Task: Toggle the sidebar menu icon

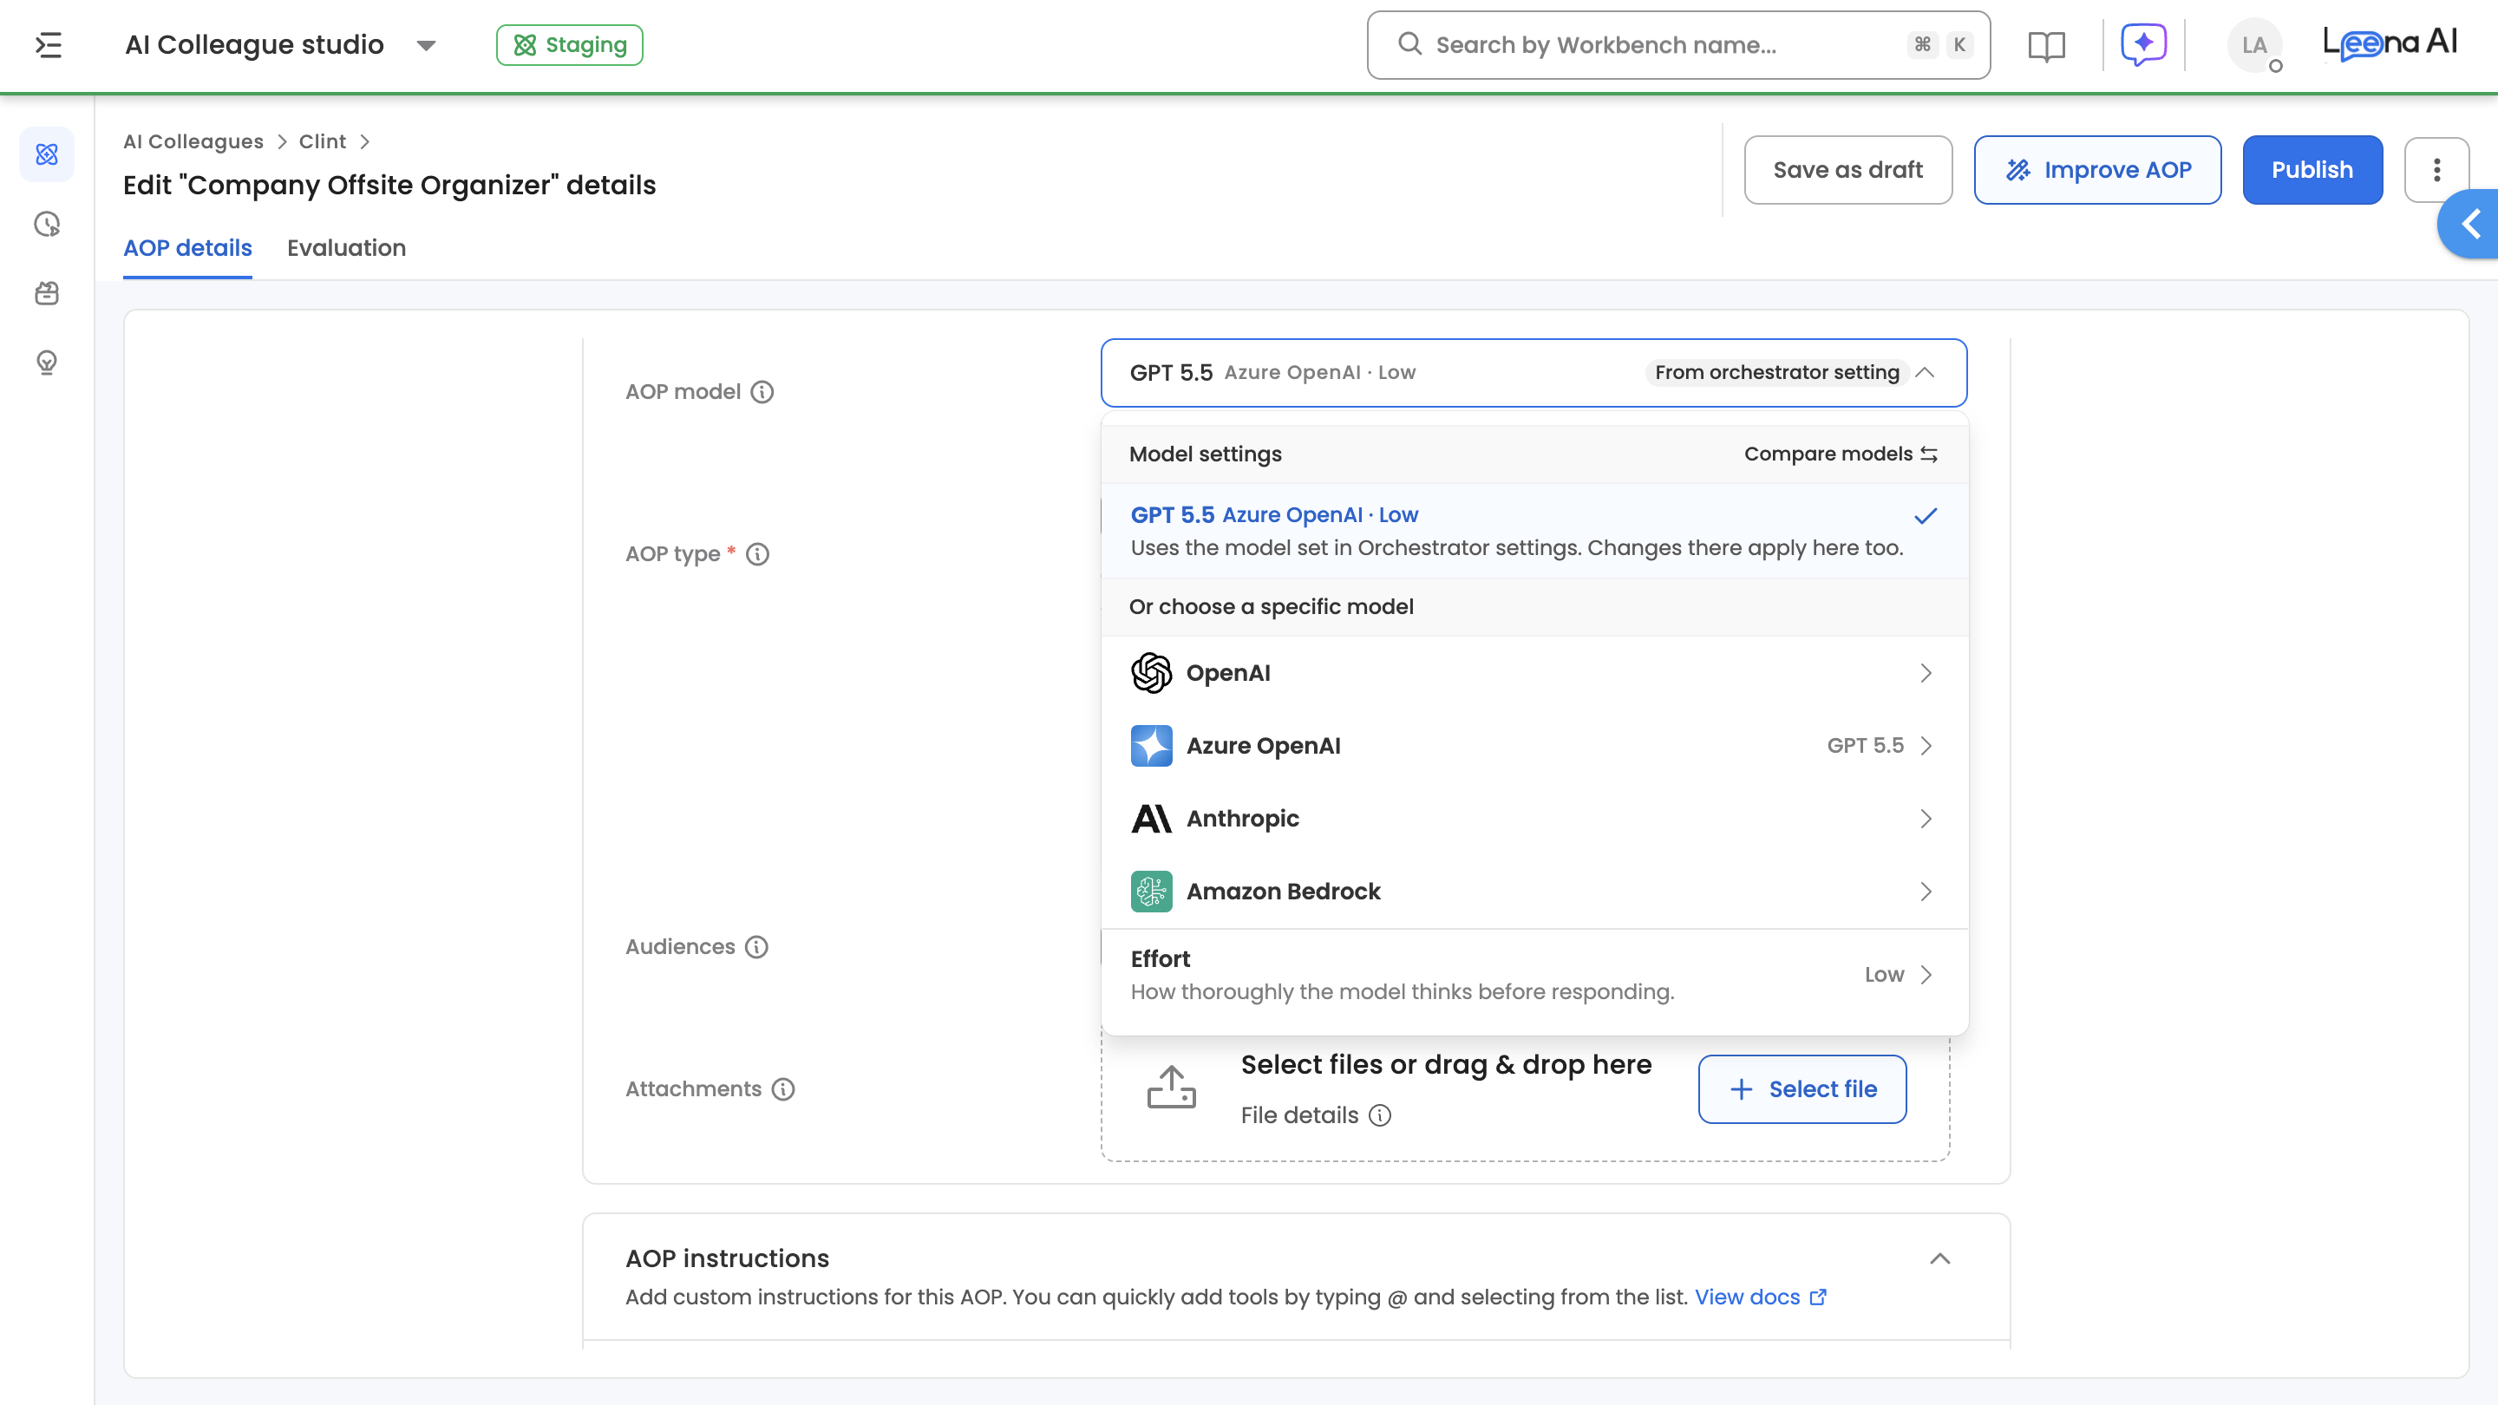Action: [49, 44]
